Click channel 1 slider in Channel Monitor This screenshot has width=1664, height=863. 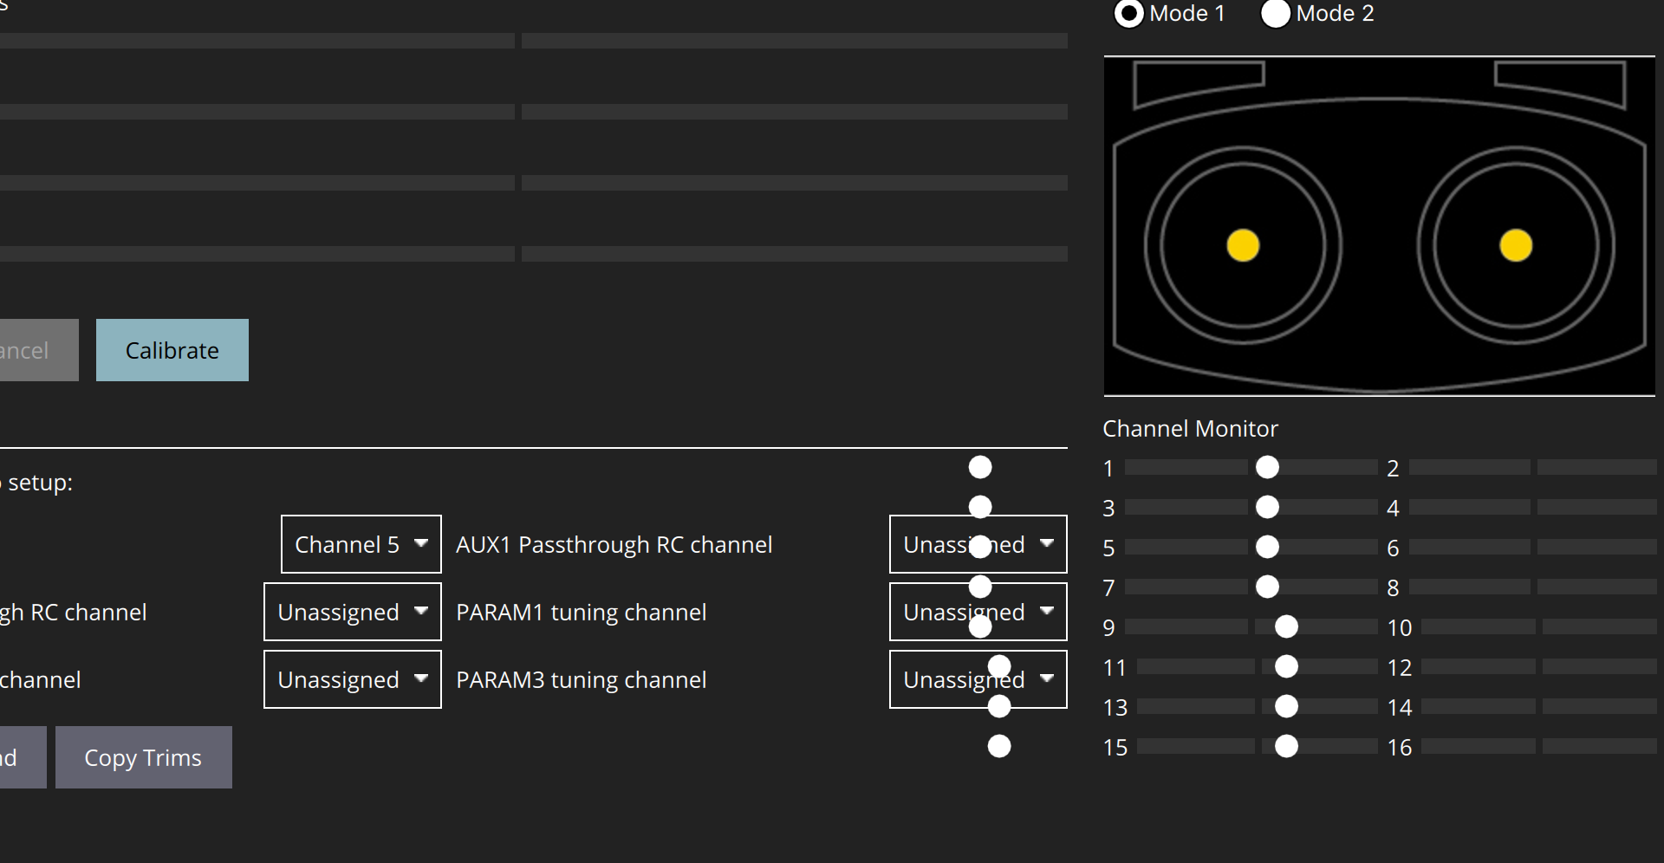1267,467
